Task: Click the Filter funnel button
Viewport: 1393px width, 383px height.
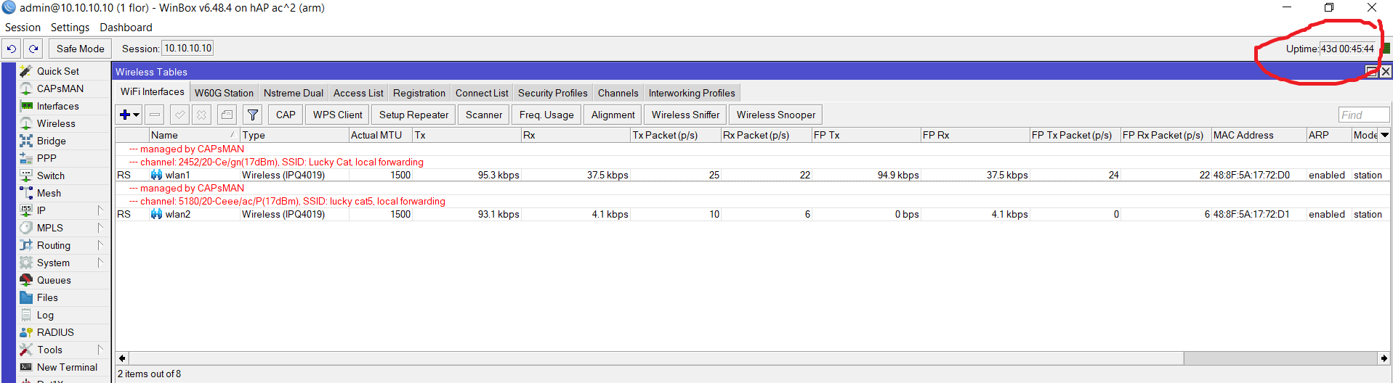Action: (x=252, y=115)
